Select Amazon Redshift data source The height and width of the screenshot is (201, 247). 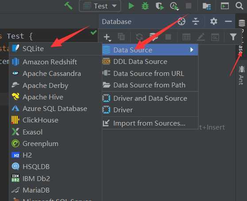pos(55,62)
